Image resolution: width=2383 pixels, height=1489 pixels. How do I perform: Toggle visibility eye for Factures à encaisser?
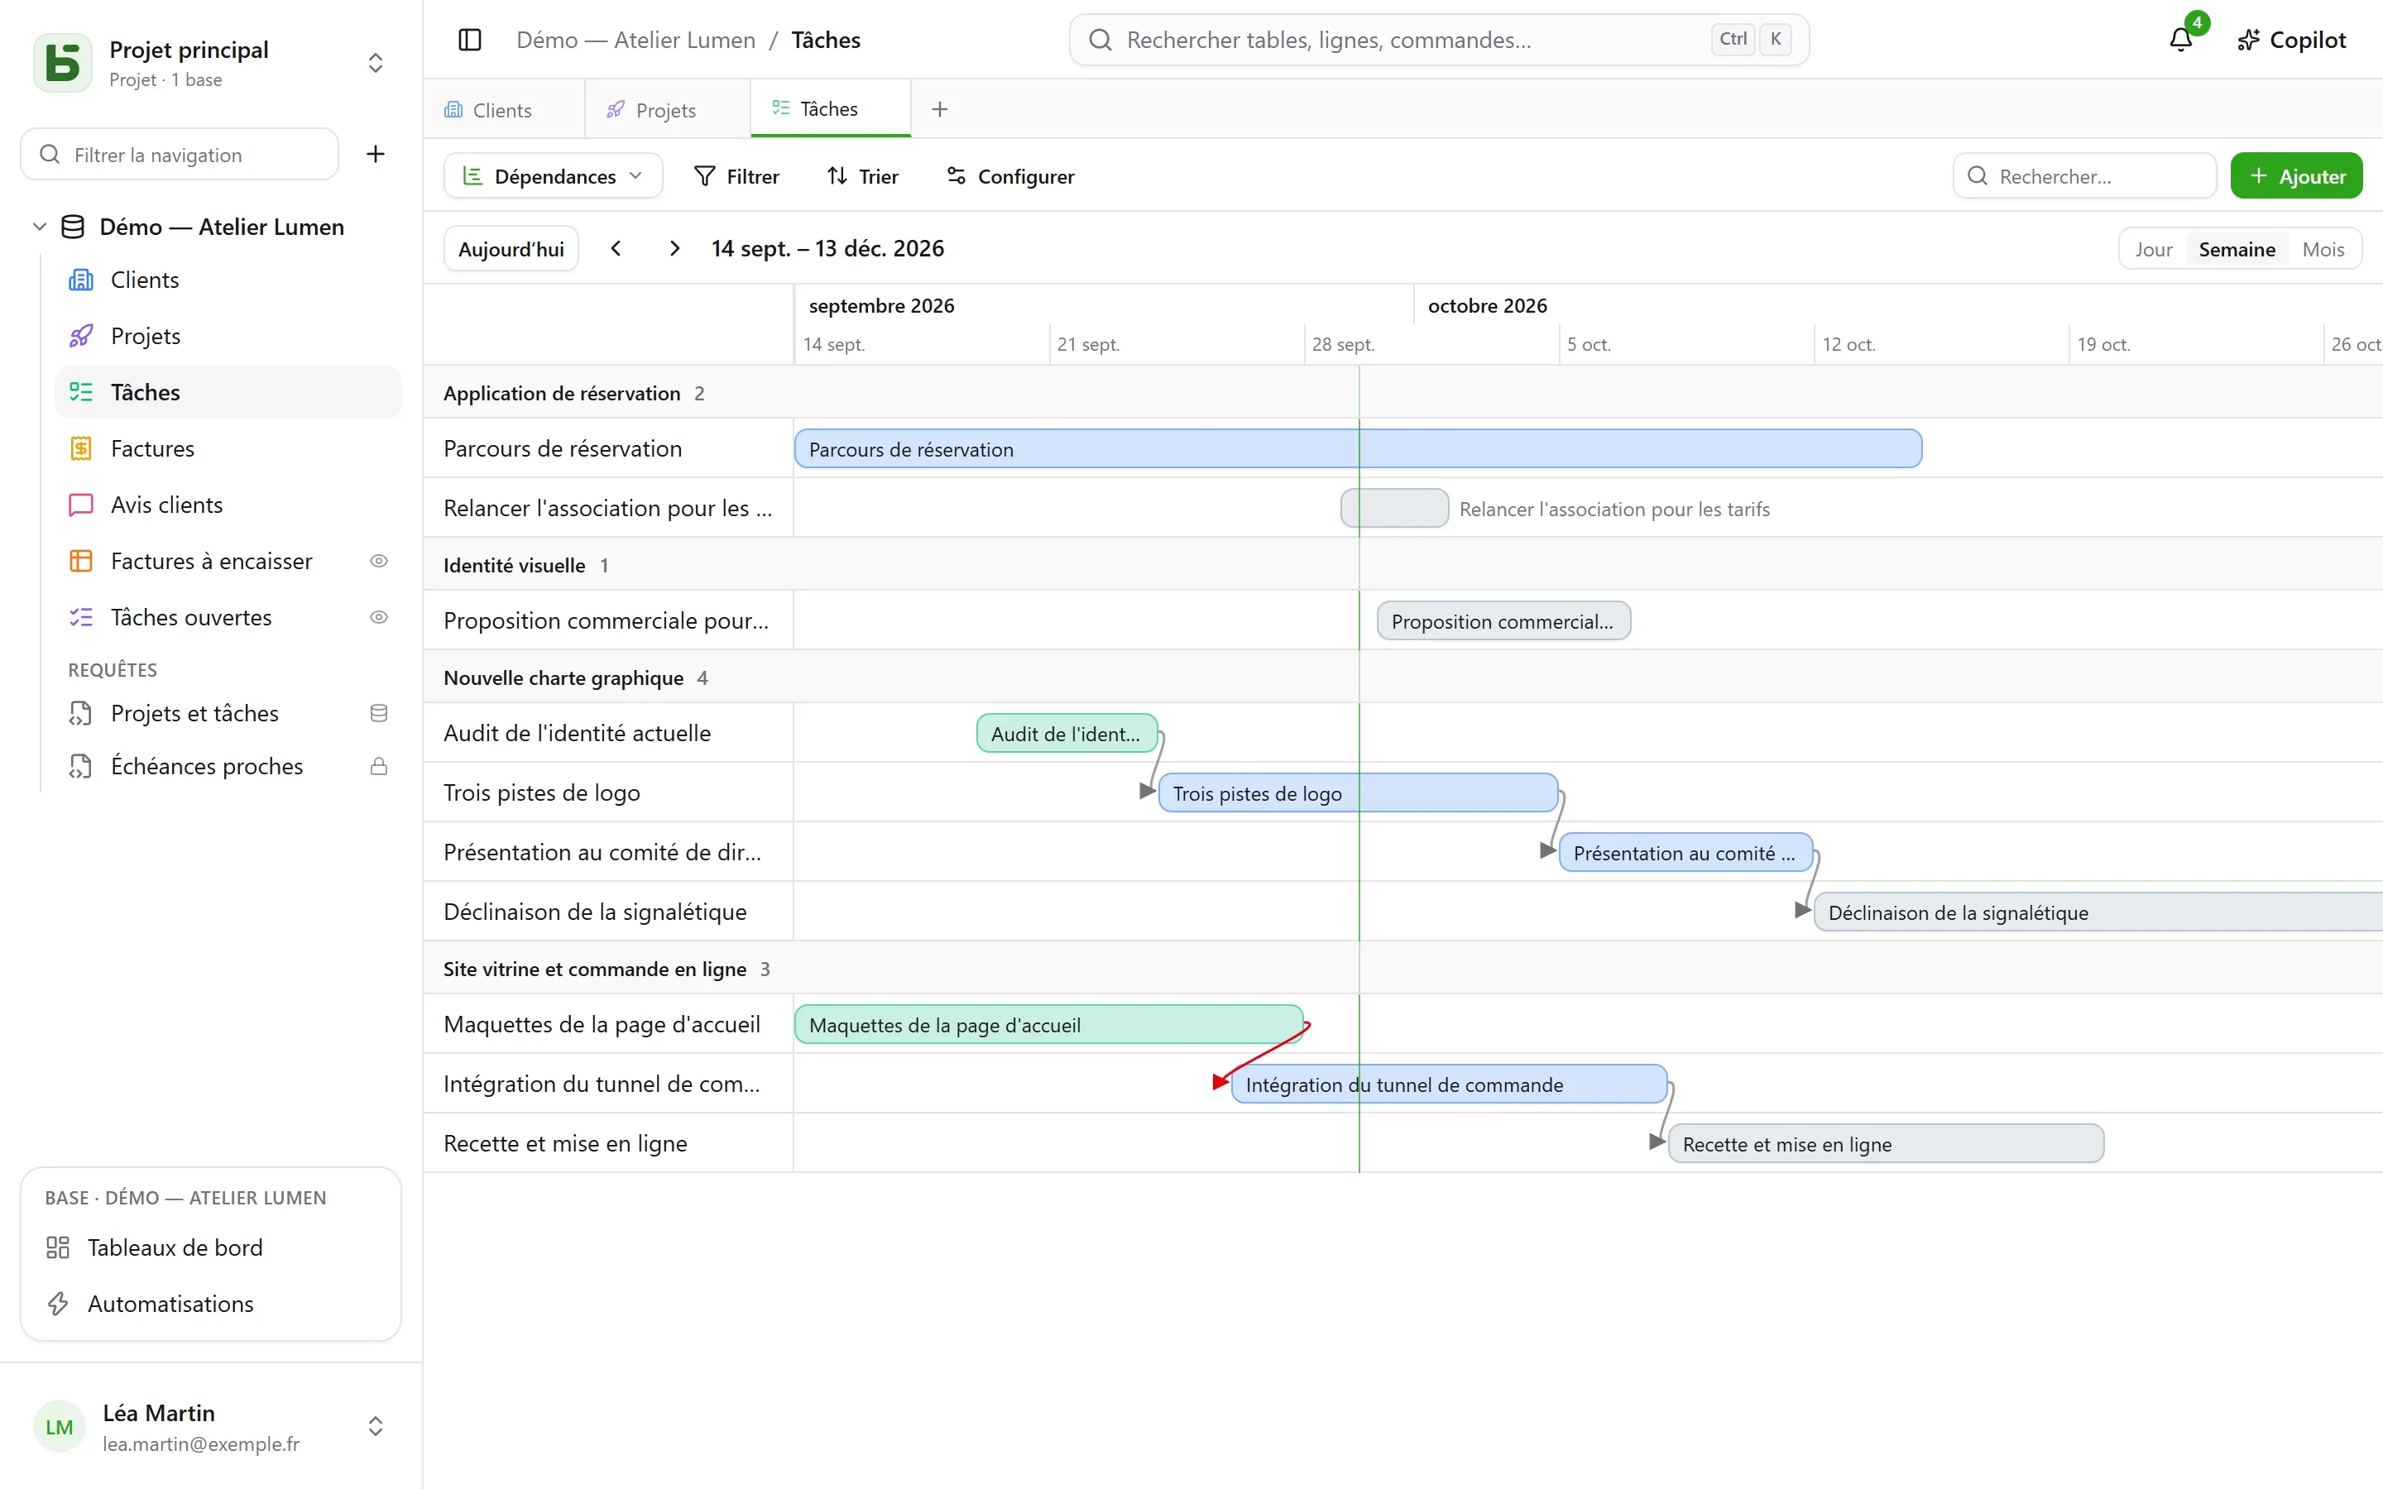(379, 560)
